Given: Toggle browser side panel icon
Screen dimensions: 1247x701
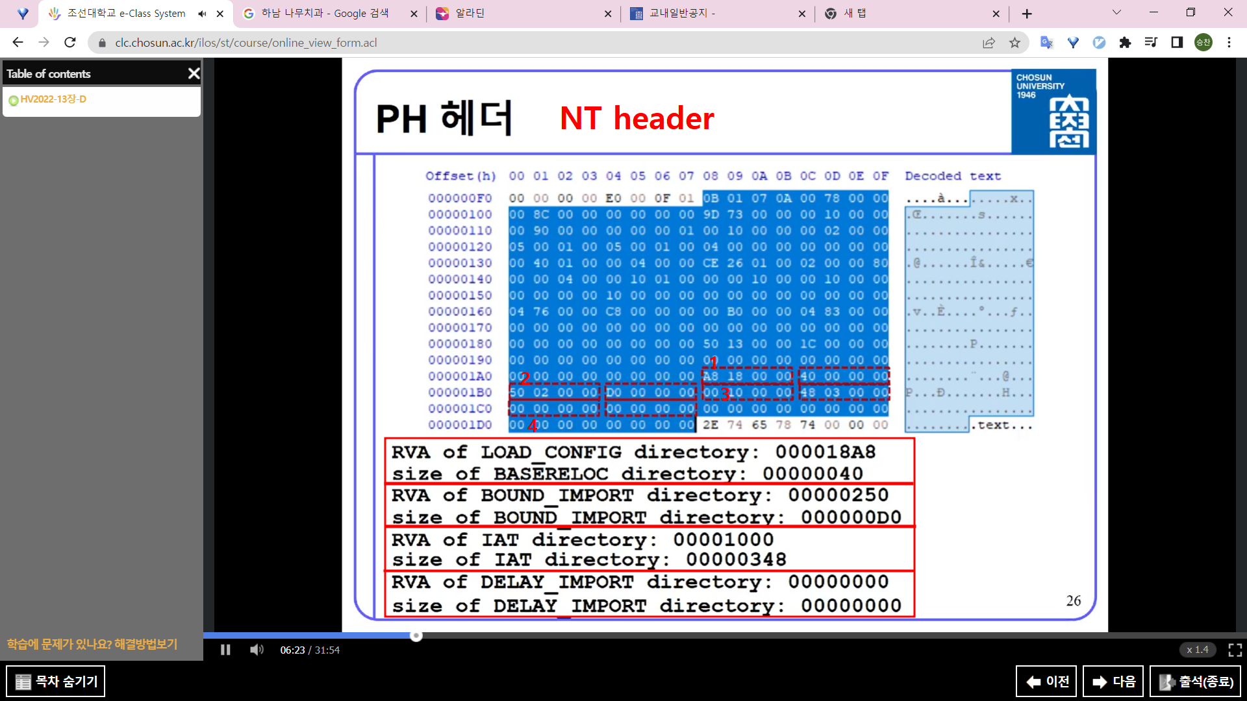Looking at the screenshot, I should pyautogui.click(x=1177, y=42).
